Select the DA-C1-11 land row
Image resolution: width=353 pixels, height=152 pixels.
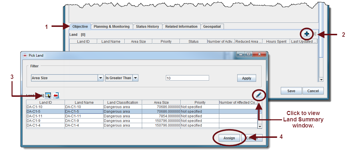pos(46,116)
